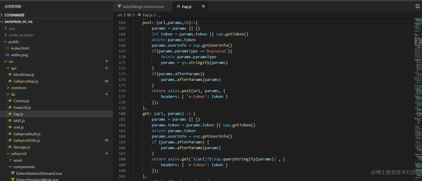Viewport: 422px width, 181px height.
Task: Place cursor on 'get: (url, params)' line
Action: click(169, 114)
